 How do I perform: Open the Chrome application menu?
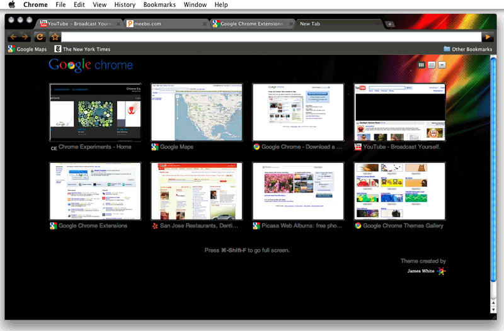coord(35,4)
